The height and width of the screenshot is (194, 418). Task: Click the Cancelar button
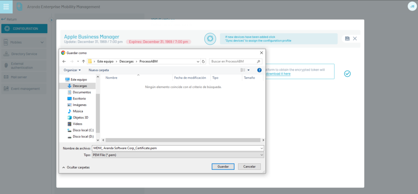249,166
